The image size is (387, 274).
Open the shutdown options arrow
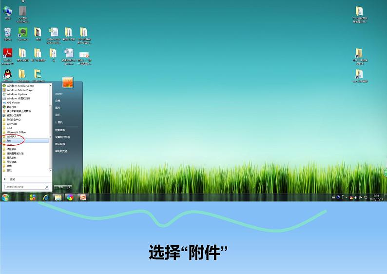[70, 187]
